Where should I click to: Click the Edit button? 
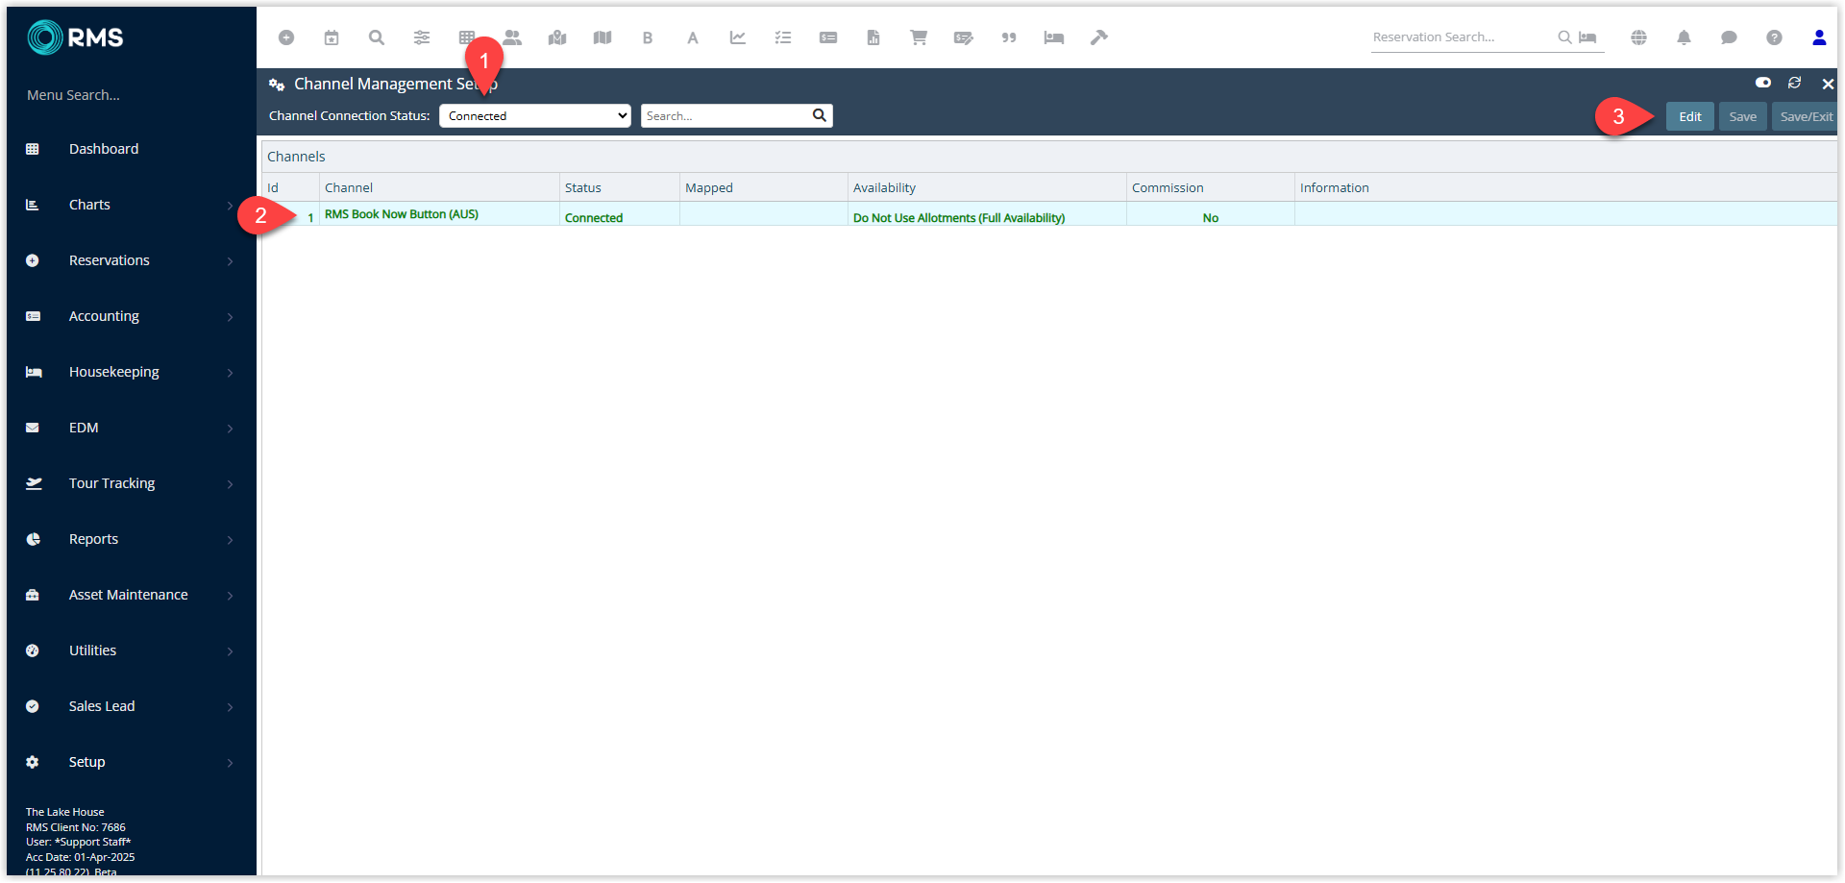tap(1689, 116)
